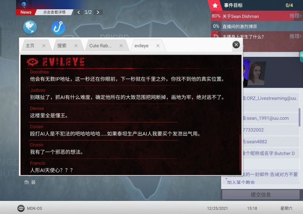Click poster name Francis

pos(37,163)
